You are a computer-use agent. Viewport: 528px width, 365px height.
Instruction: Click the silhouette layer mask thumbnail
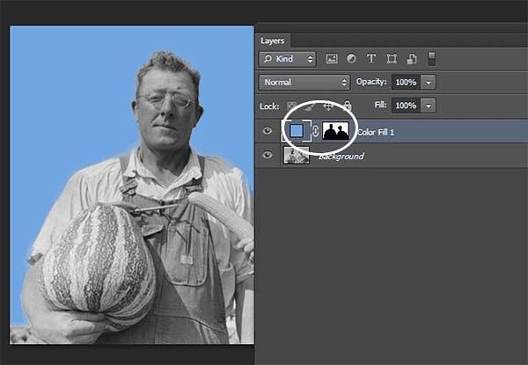coord(335,131)
